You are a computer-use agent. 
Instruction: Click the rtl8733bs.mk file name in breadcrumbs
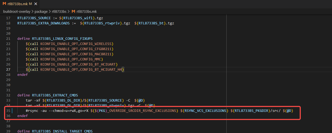[87, 11]
